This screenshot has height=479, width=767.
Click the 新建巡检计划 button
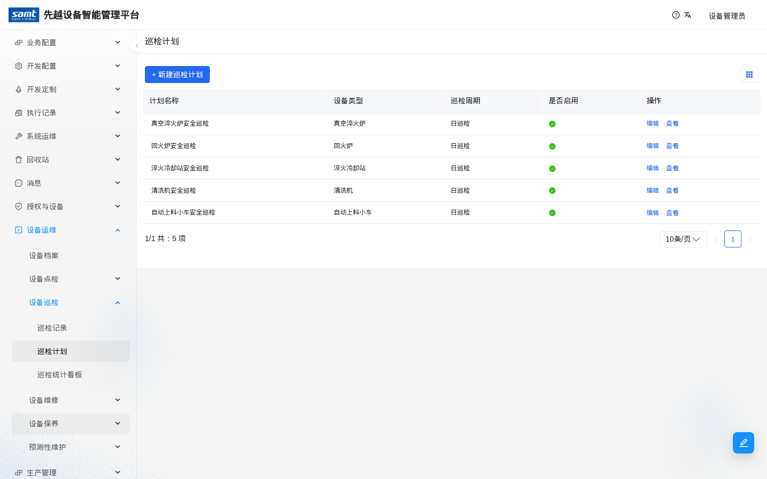(x=177, y=75)
